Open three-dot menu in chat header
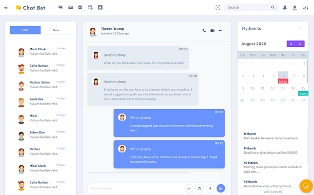This screenshot has height=195, width=314. point(221,31)
